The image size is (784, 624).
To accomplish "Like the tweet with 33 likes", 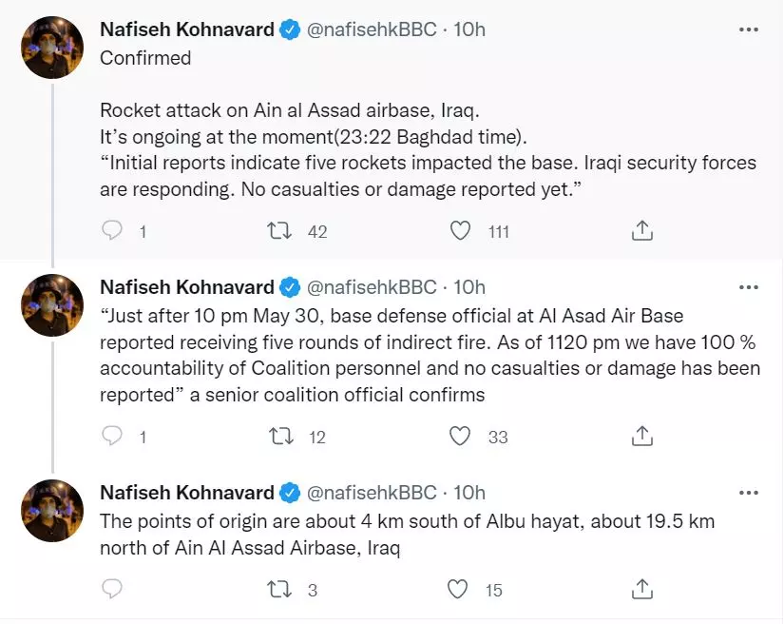I will coord(460,437).
